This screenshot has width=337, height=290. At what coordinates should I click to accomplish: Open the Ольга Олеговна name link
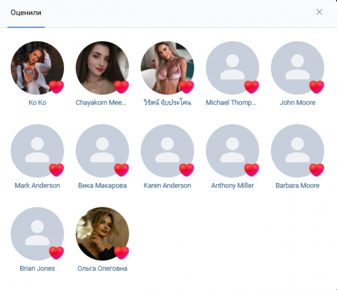point(102,269)
